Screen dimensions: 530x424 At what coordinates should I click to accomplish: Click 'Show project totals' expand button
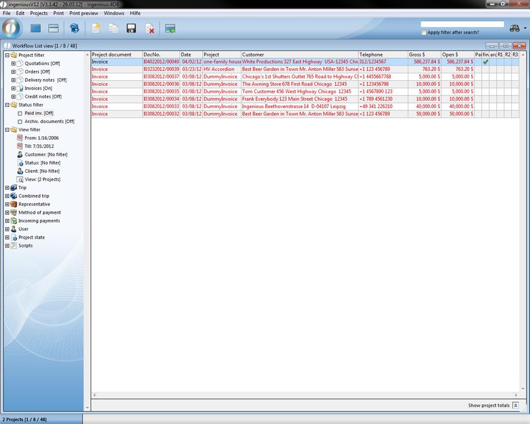pyautogui.click(x=515, y=405)
